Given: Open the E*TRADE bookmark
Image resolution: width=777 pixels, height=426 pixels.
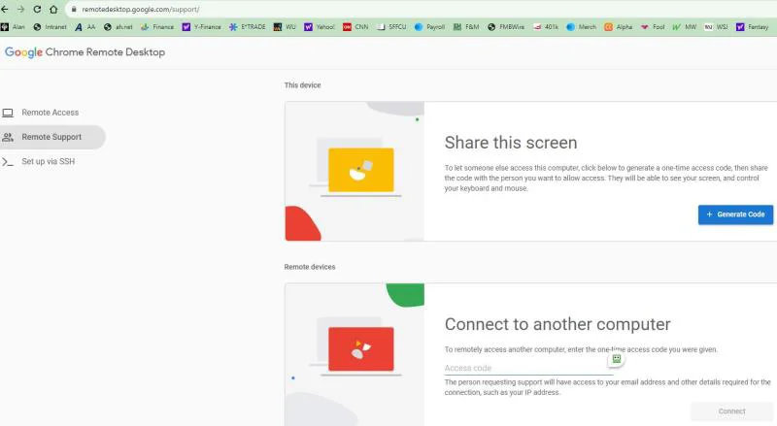Looking at the screenshot, I should [248, 27].
